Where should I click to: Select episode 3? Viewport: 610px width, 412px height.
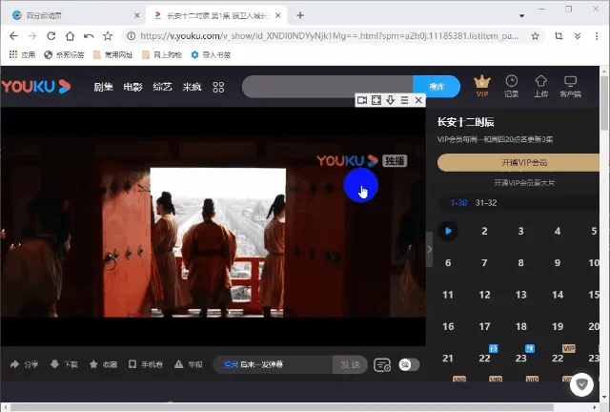coord(521,231)
